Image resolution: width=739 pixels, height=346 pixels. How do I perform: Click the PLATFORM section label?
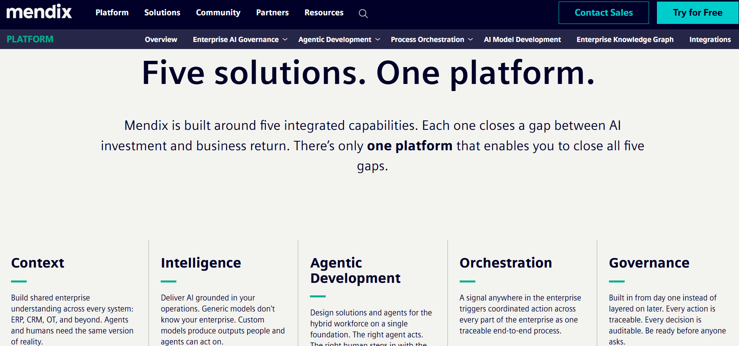point(30,39)
